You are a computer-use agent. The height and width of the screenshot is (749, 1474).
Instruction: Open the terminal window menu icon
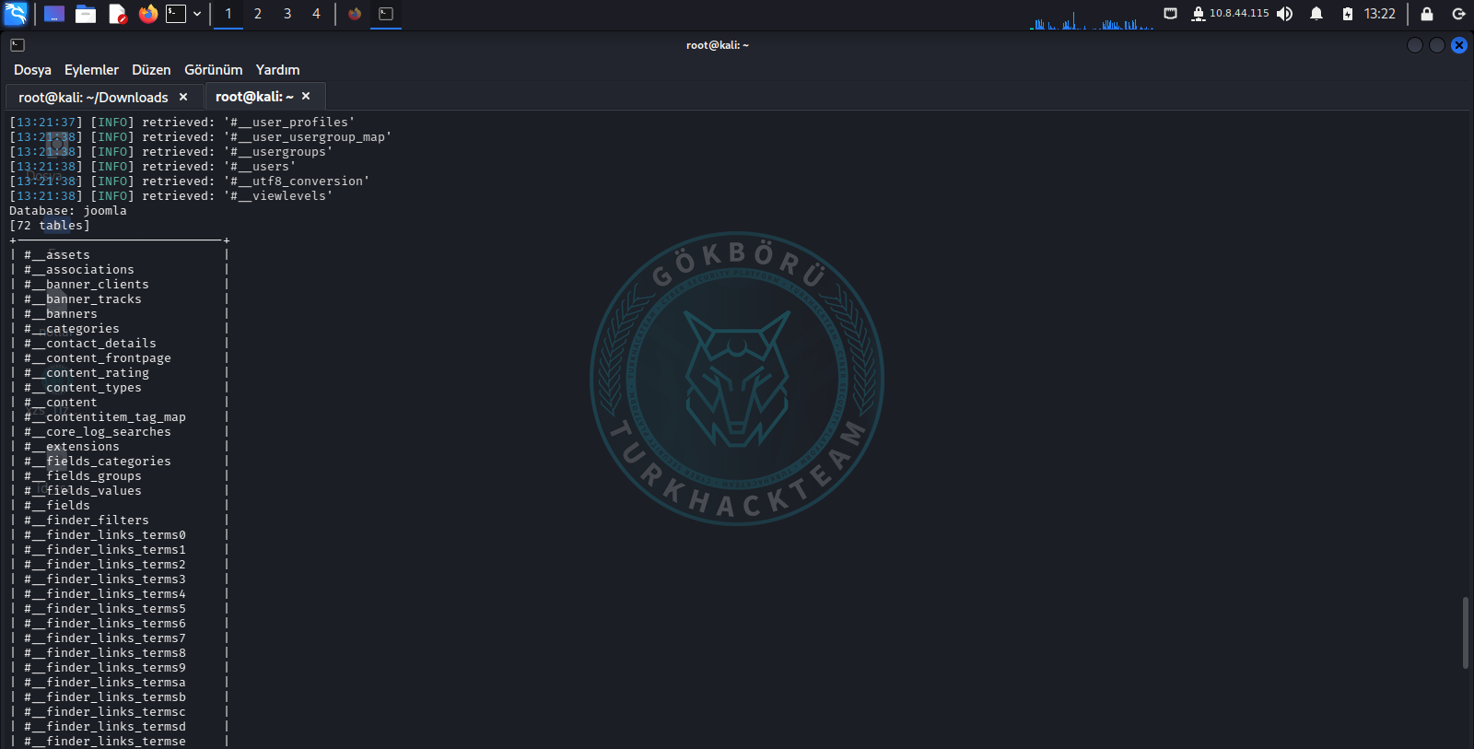click(x=18, y=45)
